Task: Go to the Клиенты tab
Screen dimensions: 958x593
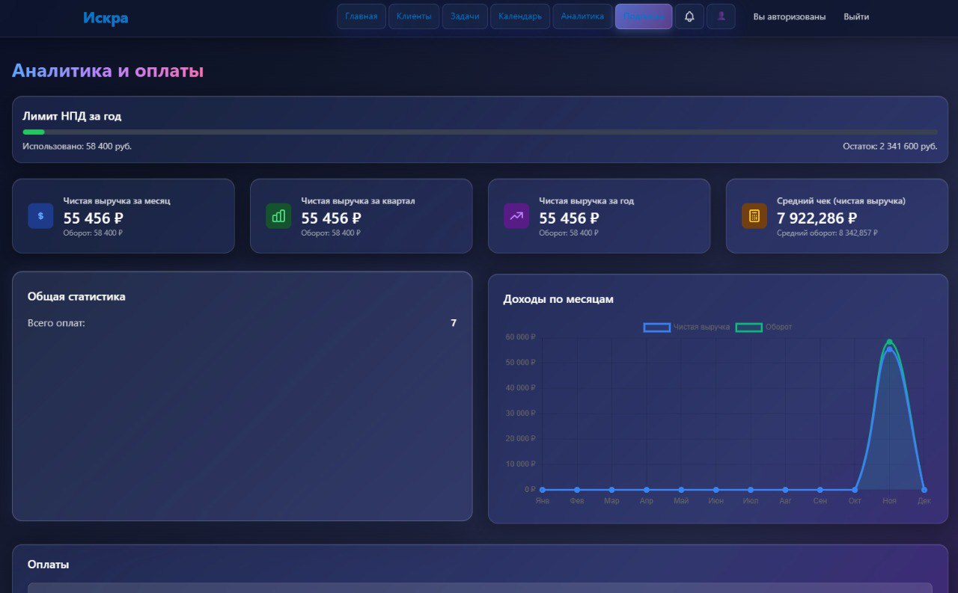Action: pos(414,16)
